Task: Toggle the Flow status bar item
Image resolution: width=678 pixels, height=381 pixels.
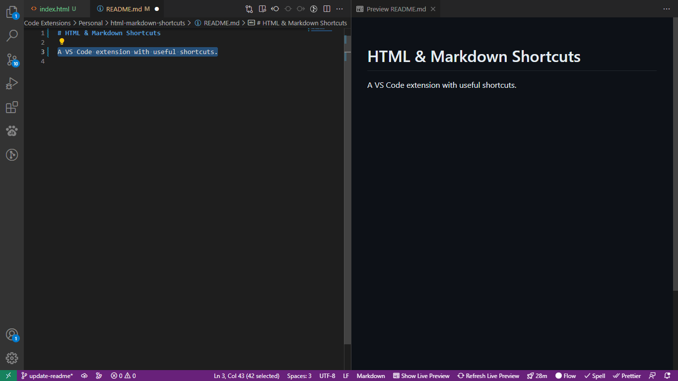Action: pos(566,376)
